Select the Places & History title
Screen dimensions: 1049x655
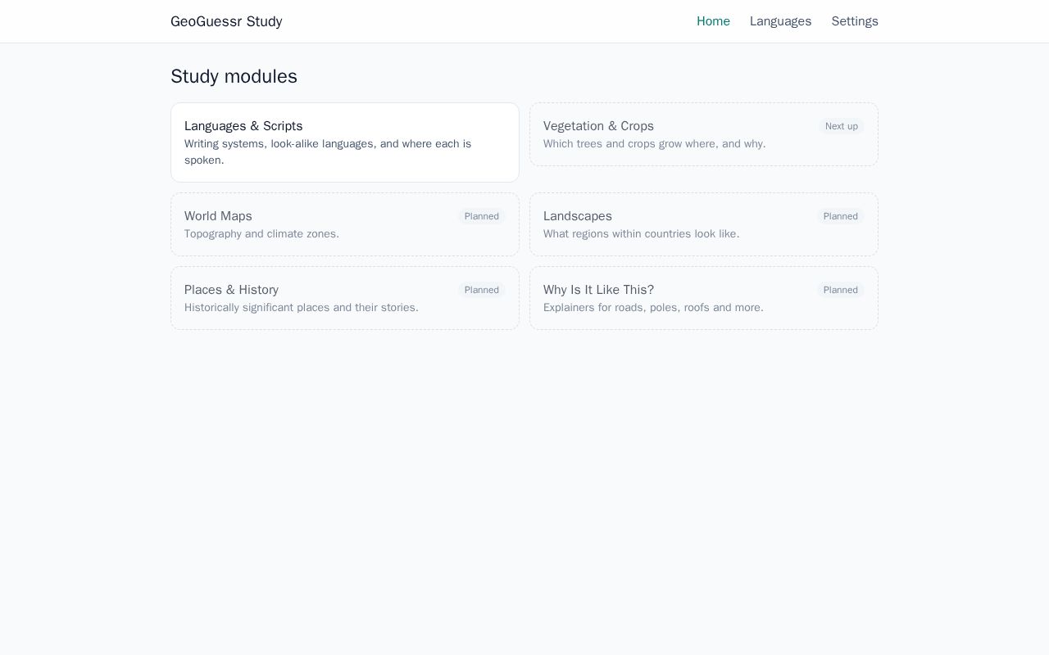[231, 290]
